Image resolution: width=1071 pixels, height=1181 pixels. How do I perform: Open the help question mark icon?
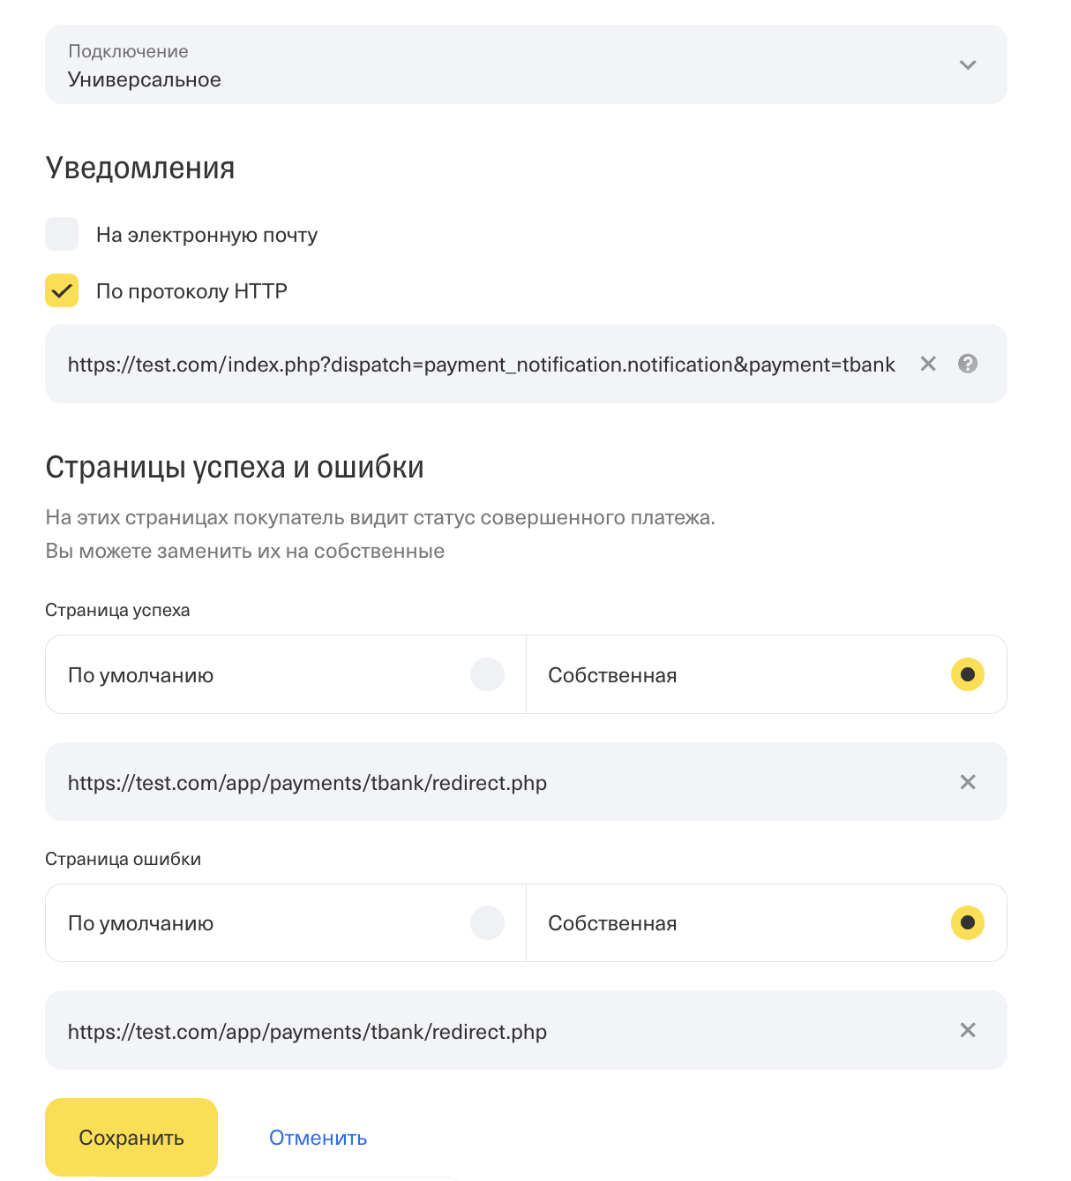968,364
